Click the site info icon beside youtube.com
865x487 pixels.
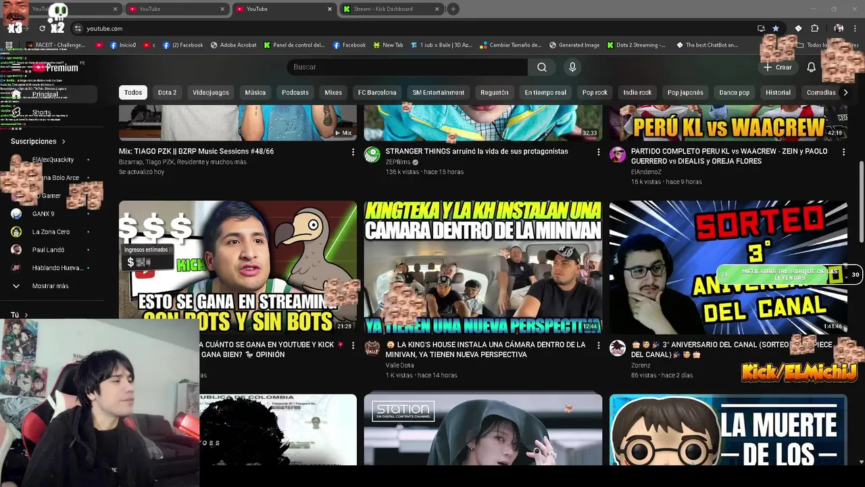tap(78, 28)
